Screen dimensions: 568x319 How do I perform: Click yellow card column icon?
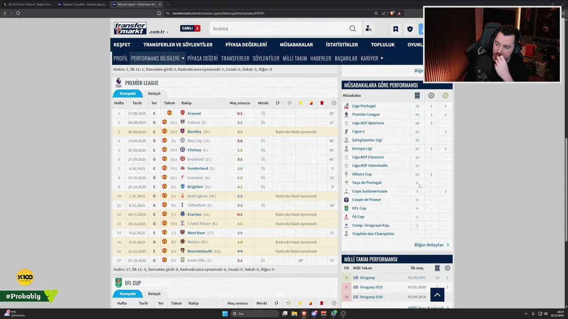(300, 103)
